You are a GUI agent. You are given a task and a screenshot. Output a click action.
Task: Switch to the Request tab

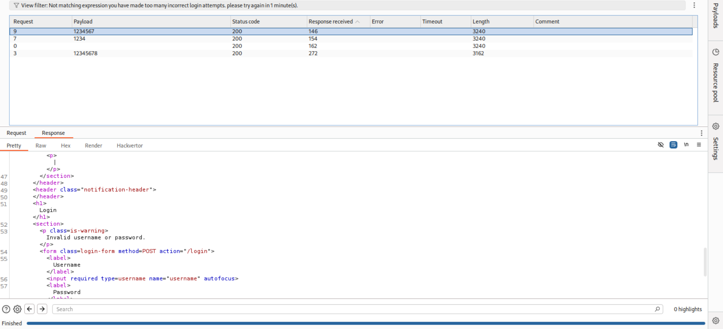(16, 133)
